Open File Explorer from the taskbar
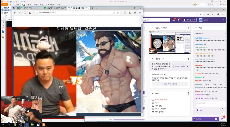 click(32, 125)
